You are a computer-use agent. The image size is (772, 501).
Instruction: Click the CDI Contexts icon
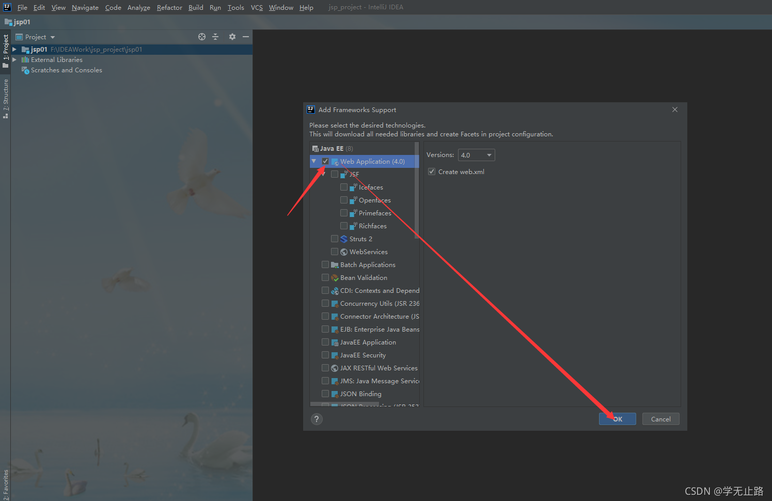(335, 291)
